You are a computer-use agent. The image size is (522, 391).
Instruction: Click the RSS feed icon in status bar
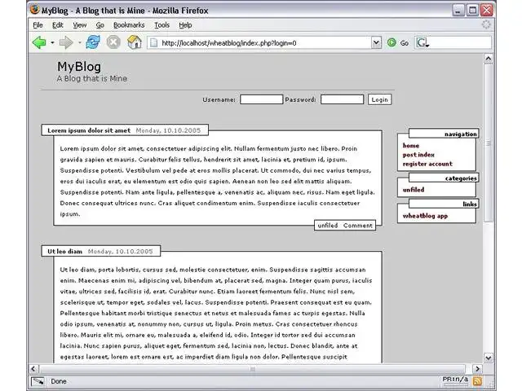click(477, 381)
